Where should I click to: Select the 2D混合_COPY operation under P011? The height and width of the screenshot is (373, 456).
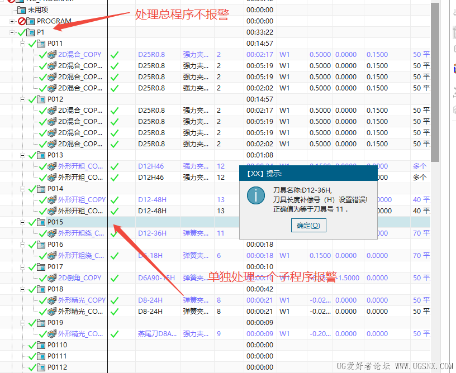(79, 55)
